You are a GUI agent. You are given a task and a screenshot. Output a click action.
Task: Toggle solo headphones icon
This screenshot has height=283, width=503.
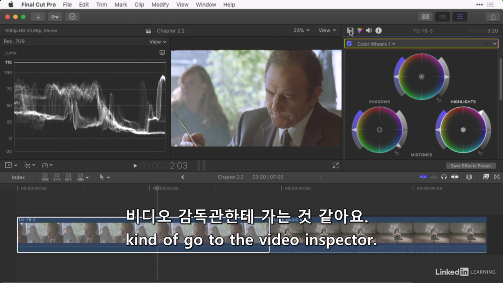click(x=444, y=177)
